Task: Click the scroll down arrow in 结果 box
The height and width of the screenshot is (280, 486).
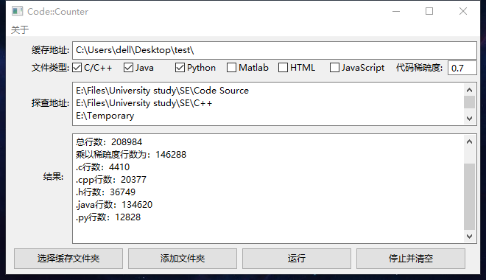Action: pos(469,237)
